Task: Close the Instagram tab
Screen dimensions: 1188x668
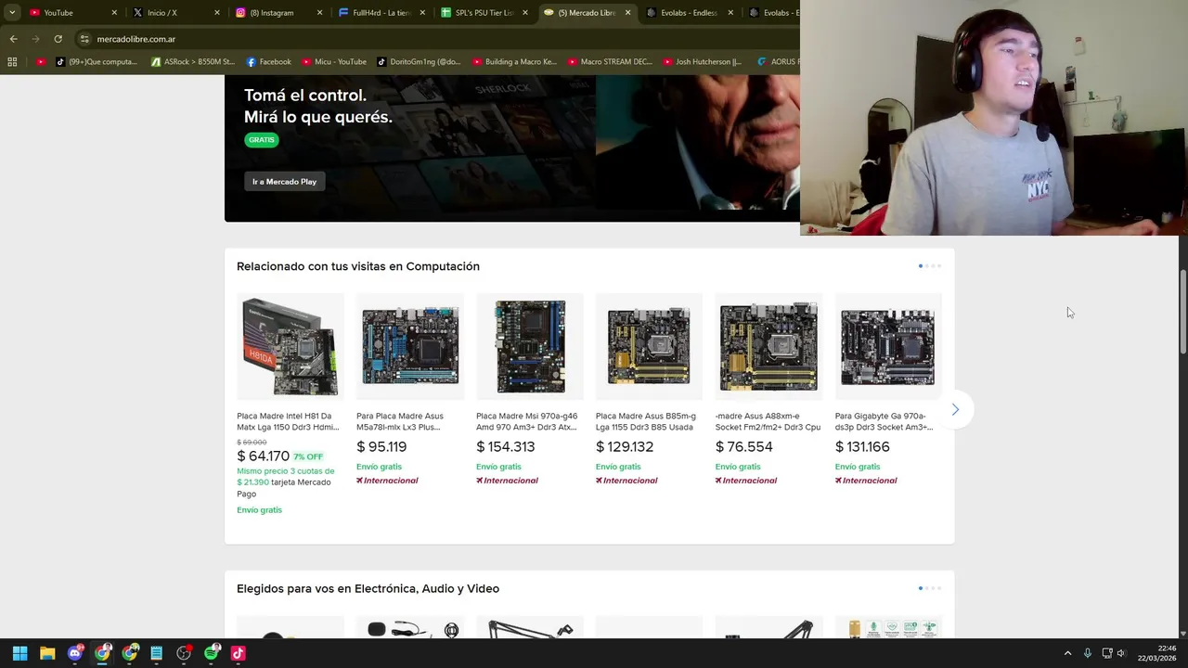Action: (x=320, y=13)
